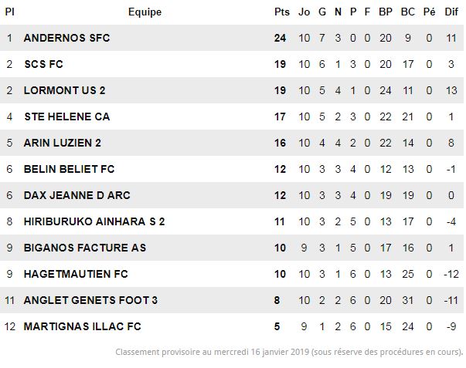Click DAX JEANNE D ARC team
This screenshot has height=368, width=466.
[77, 195]
